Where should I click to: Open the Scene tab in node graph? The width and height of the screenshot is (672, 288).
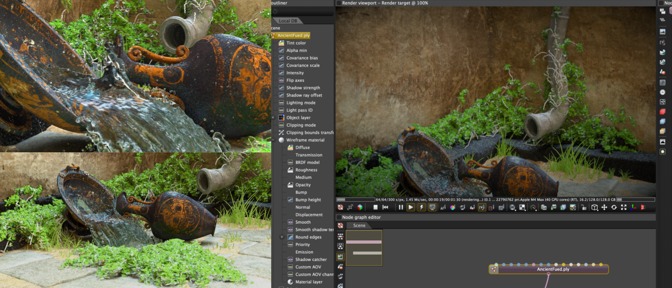(x=359, y=226)
